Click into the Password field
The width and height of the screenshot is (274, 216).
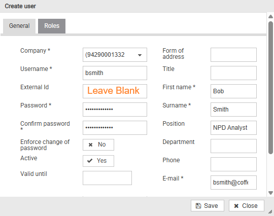115,110
